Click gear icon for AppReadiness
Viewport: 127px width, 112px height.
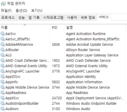pos(3,93)
